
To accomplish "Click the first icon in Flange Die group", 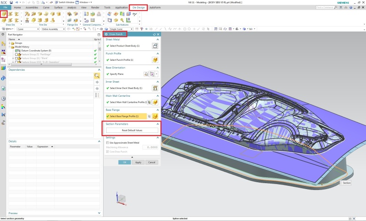I will [69, 14].
